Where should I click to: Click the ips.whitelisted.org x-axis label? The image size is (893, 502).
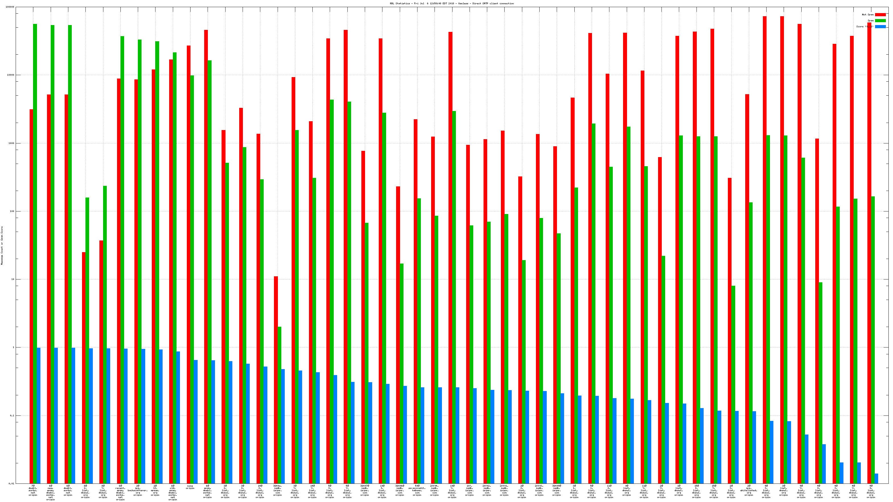[x=749, y=490]
